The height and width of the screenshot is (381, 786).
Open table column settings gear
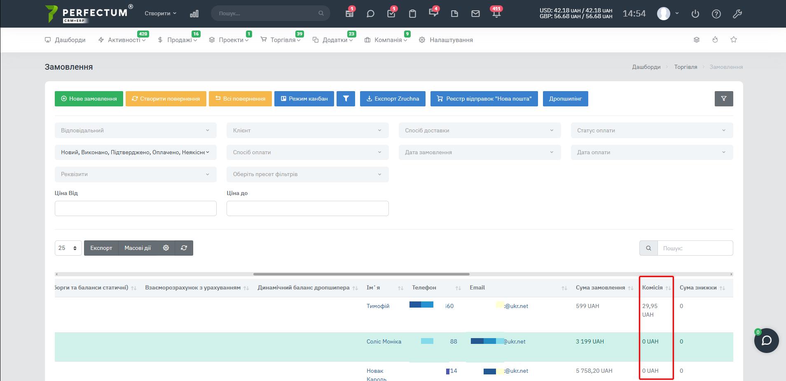click(x=166, y=248)
